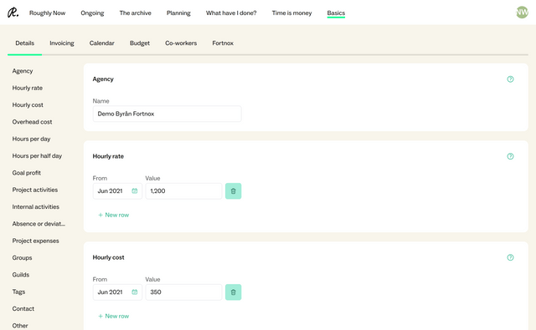Jump to Hours per half day section
536x330 pixels.
coord(37,155)
